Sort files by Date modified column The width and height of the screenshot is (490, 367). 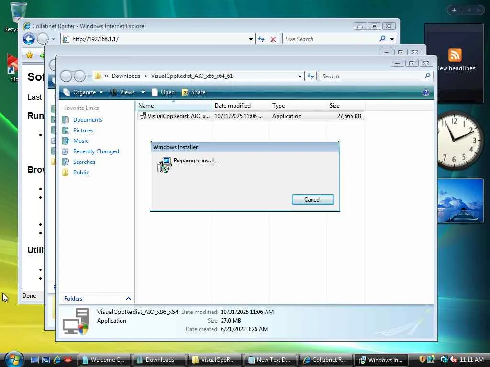click(x=240, y=106)
